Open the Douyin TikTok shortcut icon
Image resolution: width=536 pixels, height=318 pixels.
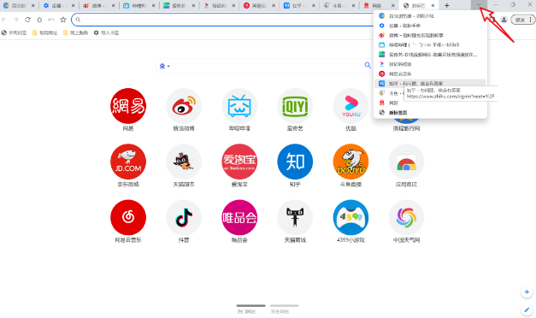(184, 217)
